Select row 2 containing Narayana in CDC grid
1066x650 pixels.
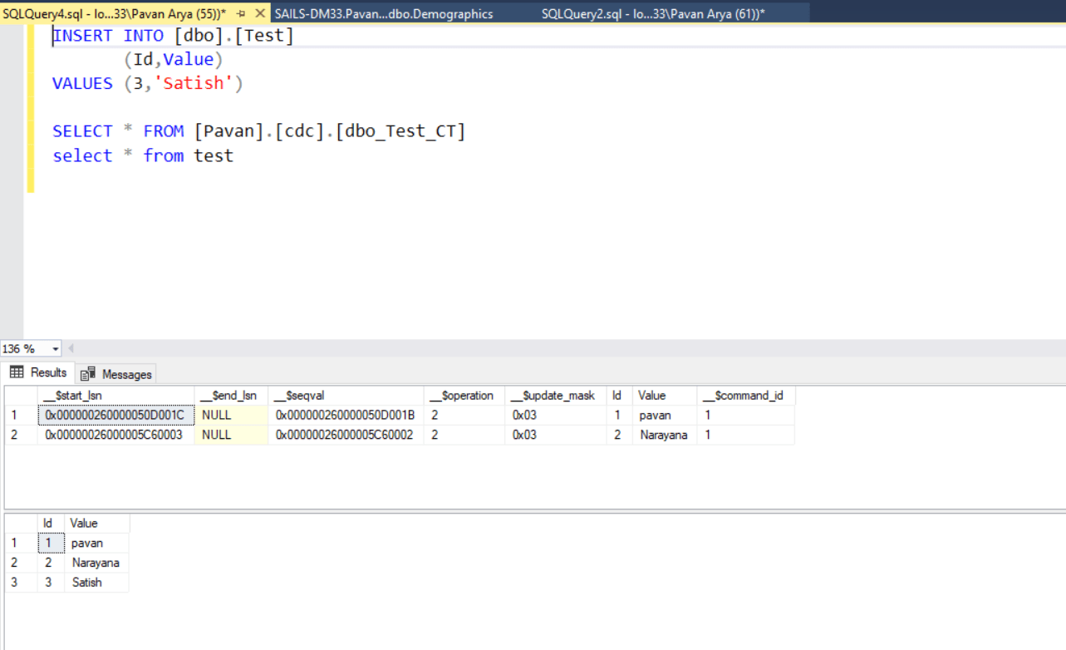14,434
